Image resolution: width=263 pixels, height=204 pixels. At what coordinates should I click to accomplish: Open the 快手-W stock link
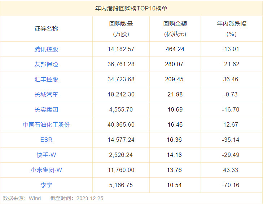tap(46, 155)
